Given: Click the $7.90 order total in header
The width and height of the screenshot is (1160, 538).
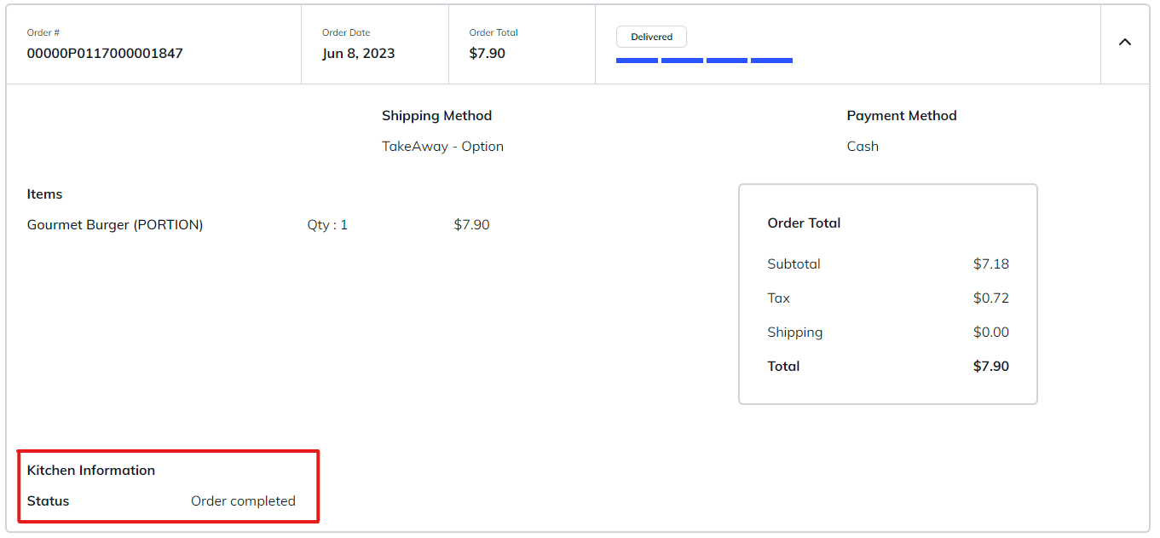Looking at the screenshot, I should point(487,53).
